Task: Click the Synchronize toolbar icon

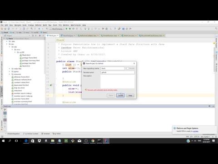Action: (9, 29)
